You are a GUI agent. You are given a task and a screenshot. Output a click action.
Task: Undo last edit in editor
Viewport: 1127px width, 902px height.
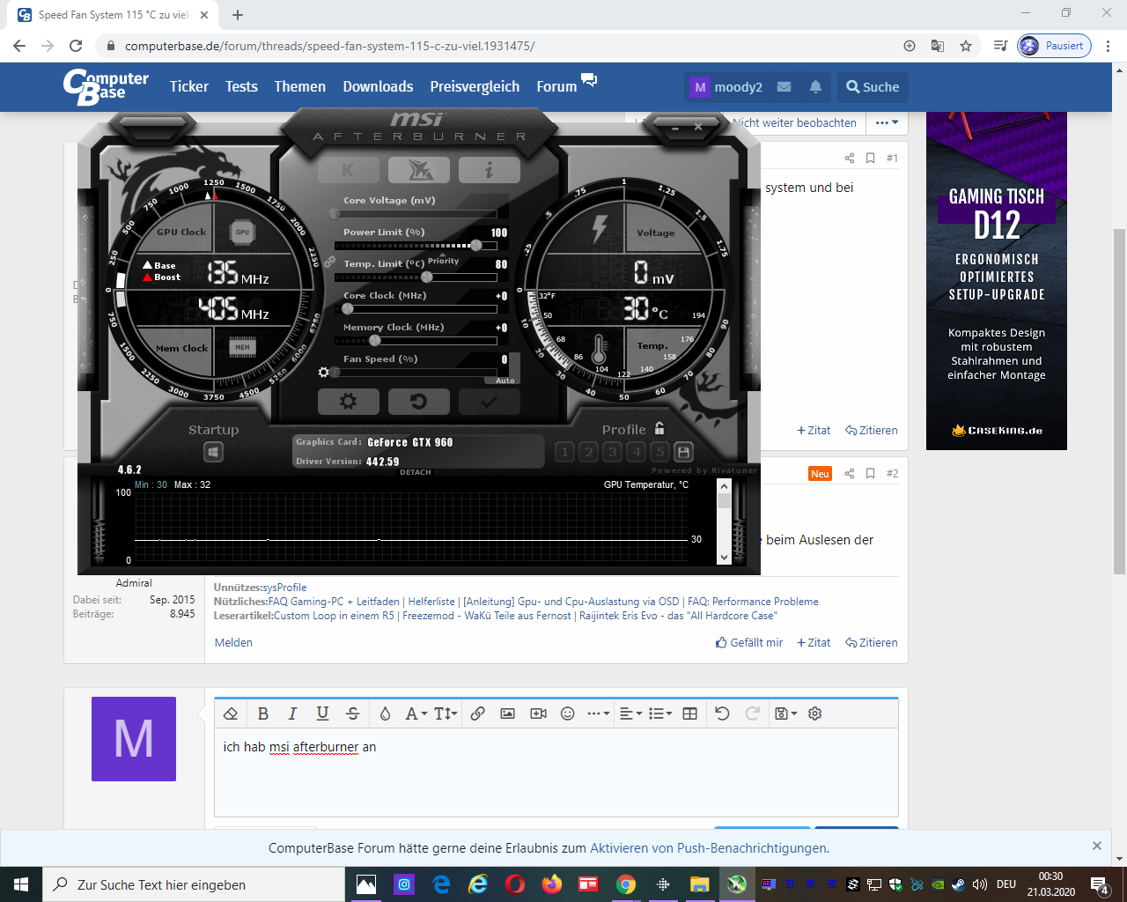point(722,713)
